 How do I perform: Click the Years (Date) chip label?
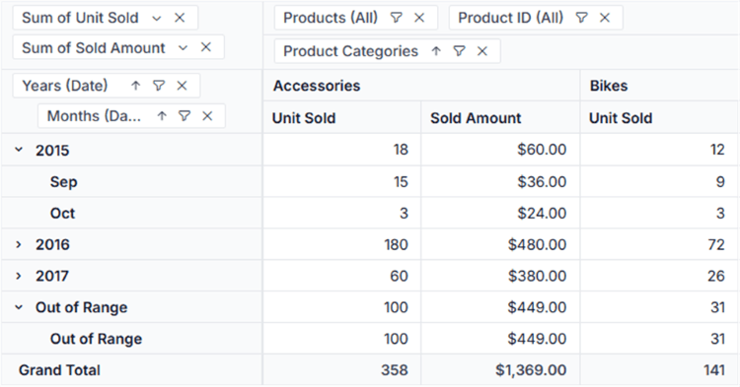(65, 86)
